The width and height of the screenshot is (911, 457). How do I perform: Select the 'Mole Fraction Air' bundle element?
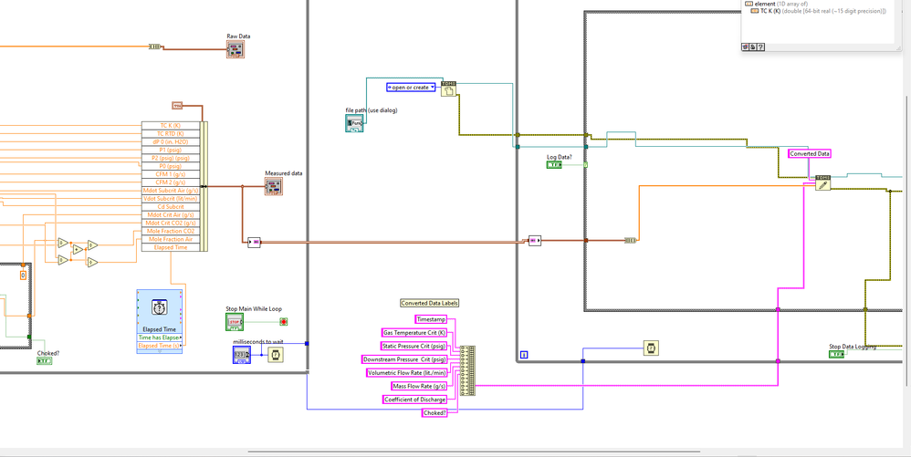[170, 239]
